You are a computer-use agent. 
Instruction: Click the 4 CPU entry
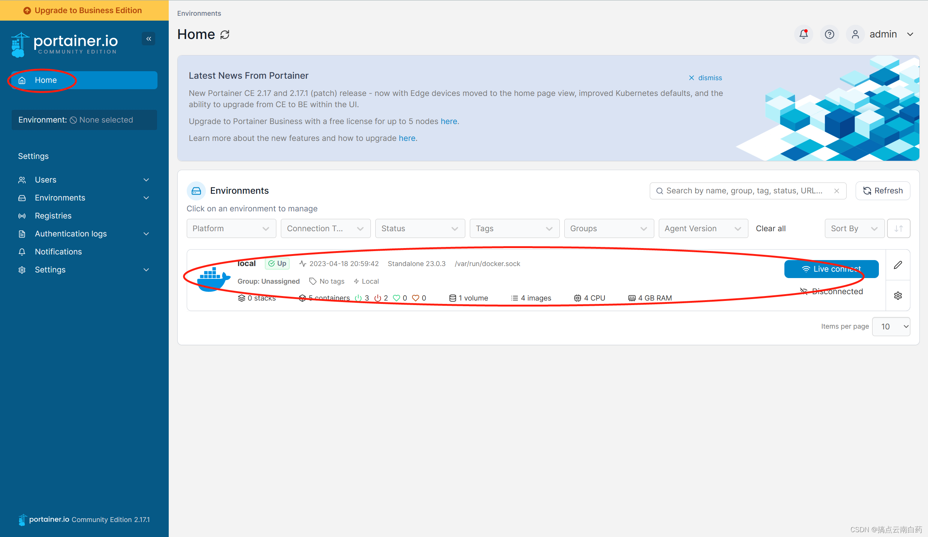589,298
